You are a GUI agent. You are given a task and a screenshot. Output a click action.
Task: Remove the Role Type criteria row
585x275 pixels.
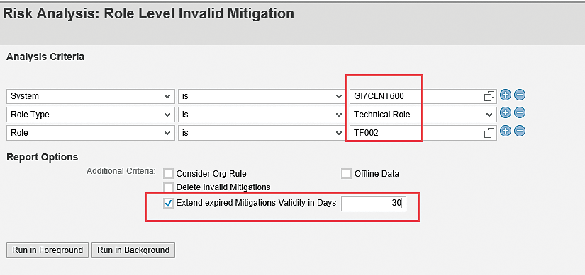[x=519, y=112]
